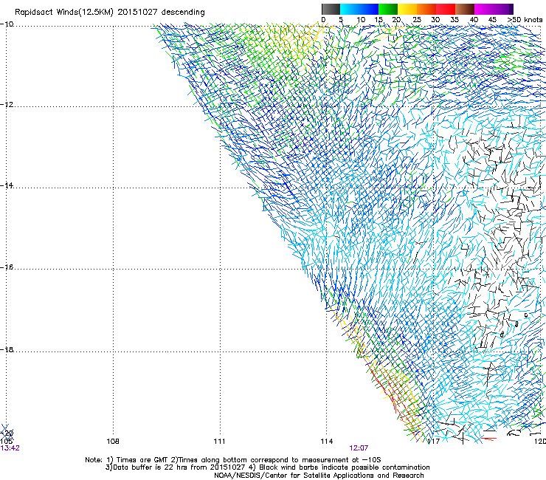The width and height of the screenshot is (546, 480).
Task: Pick the magenta 40-45 knots legend color
Action: click(484, 9)
